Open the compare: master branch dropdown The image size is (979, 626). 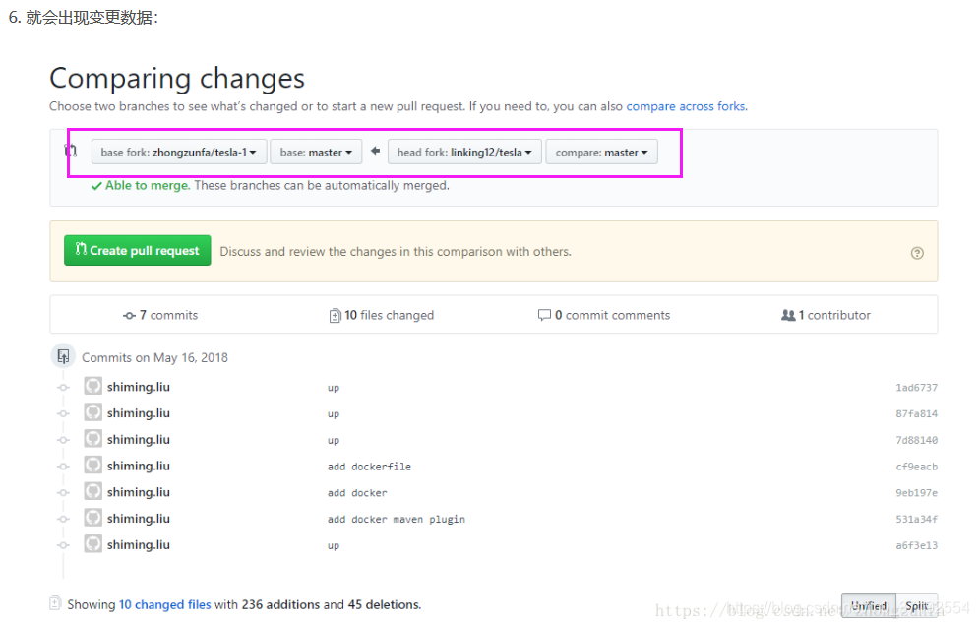coord(601,152)
